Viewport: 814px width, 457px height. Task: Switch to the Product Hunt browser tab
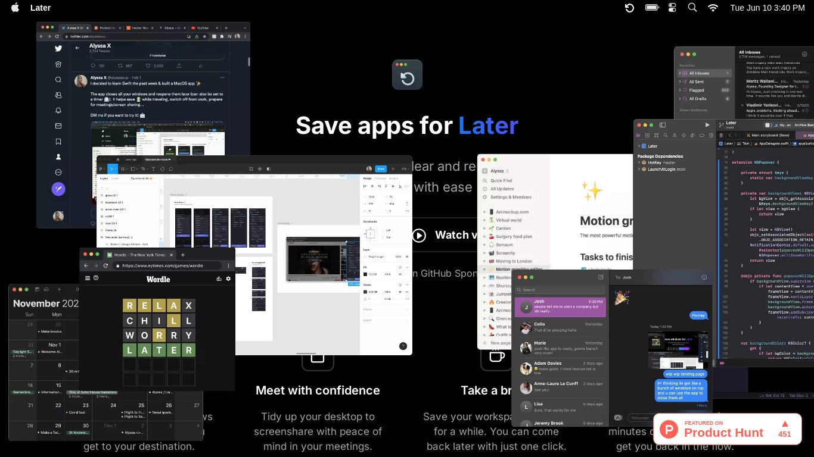108,28
